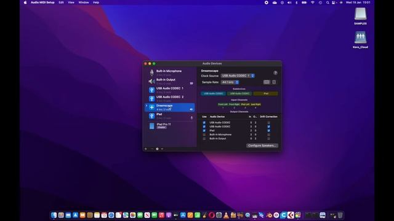Open the Clock Source dropdown

point(238,76)
